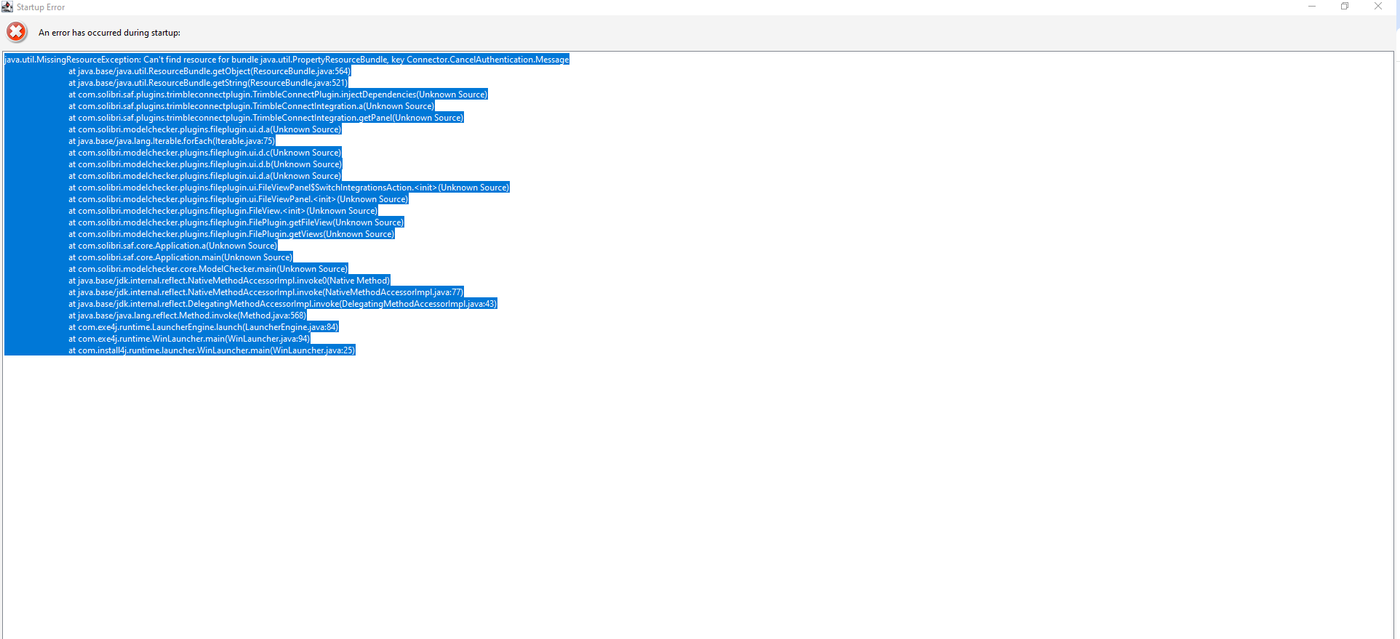Click the FilePlugin.getFileView stack line
This screenshot has width=1400, height=639.
click(x=236, y=222)
